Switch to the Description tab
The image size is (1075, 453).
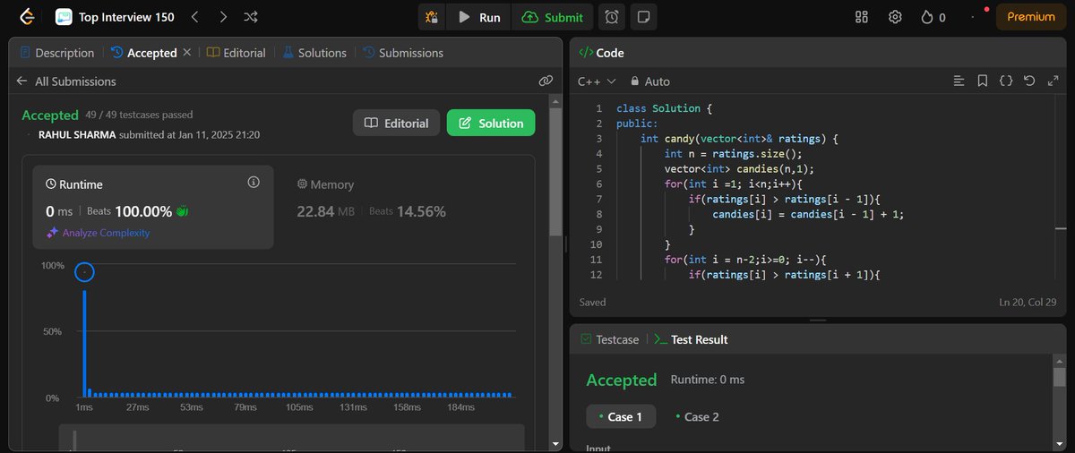pyautogui.click(x=56, y=53)
